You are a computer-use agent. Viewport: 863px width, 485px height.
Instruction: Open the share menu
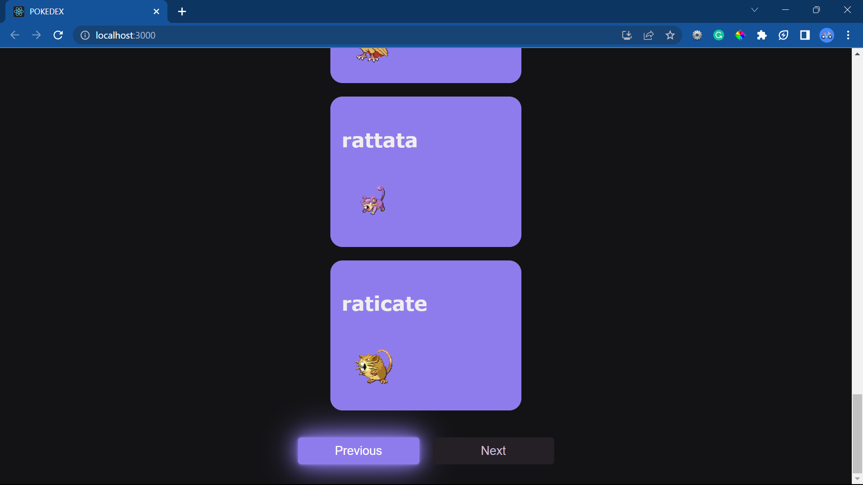[648, 35]
